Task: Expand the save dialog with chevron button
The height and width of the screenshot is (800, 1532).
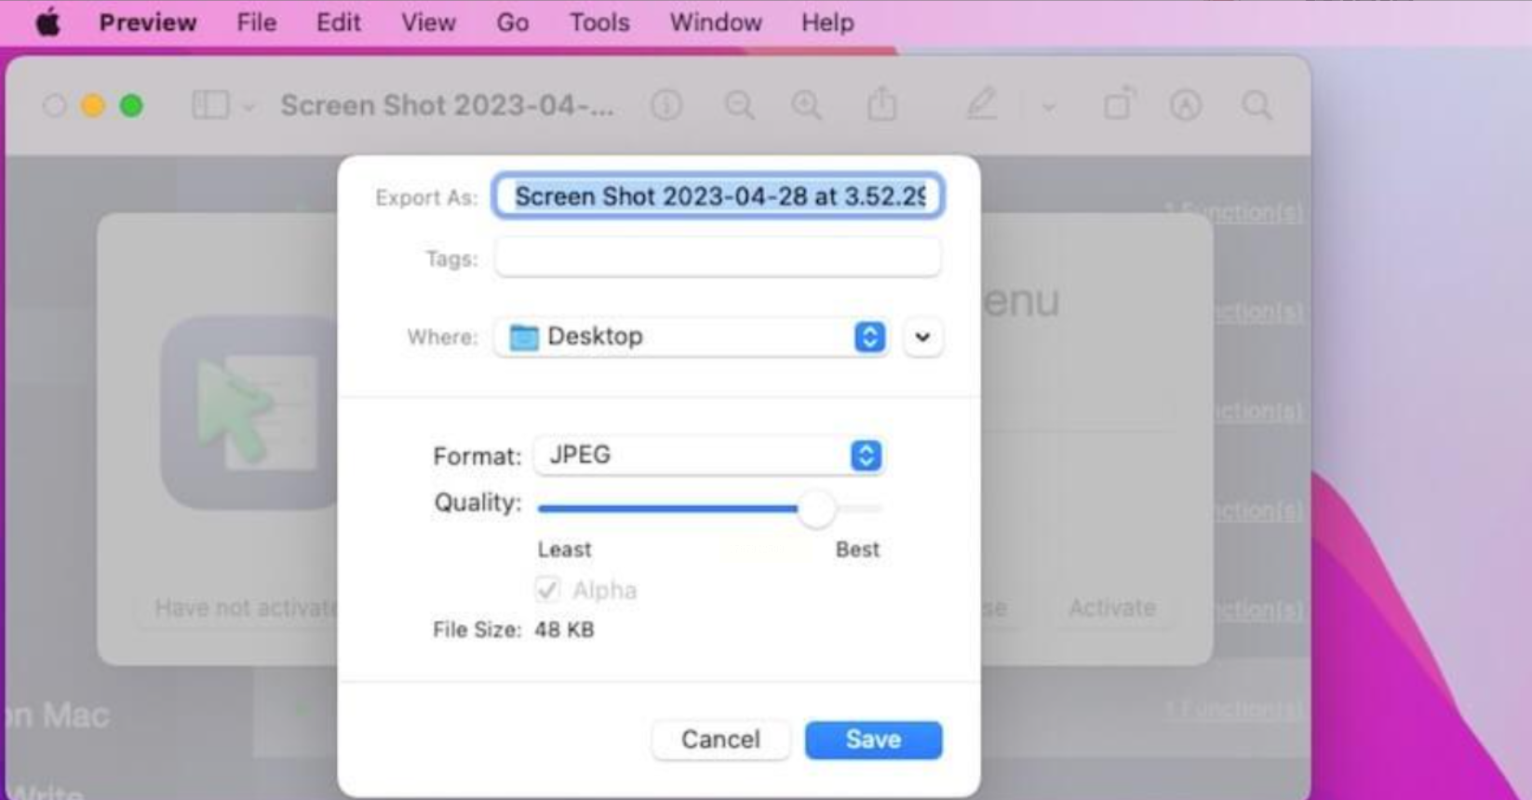Action: click(x=922, y=337)
